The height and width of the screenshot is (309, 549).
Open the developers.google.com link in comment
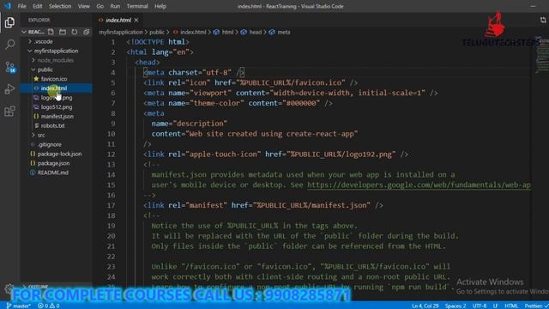(x=419, y=185)
